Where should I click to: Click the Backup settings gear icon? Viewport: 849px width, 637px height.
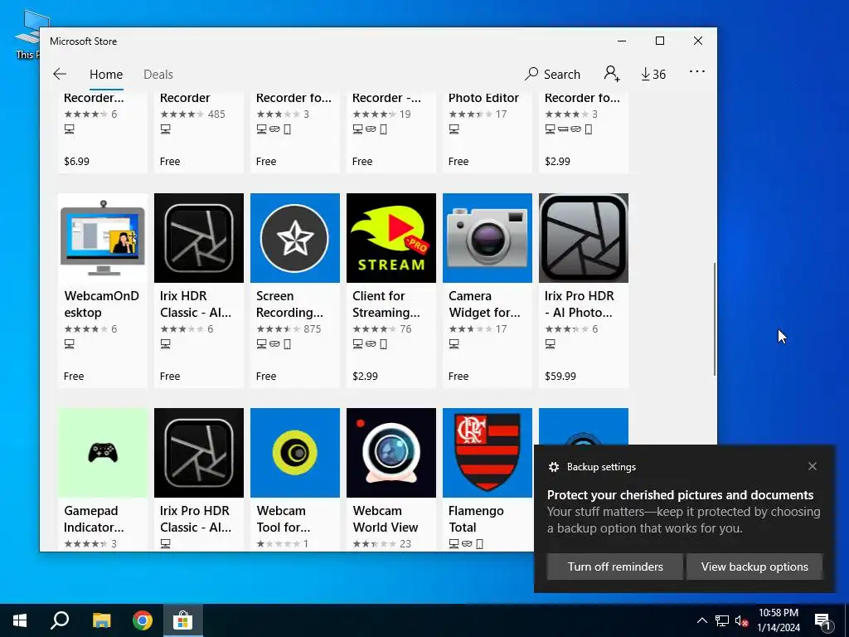tap(553, 467)
